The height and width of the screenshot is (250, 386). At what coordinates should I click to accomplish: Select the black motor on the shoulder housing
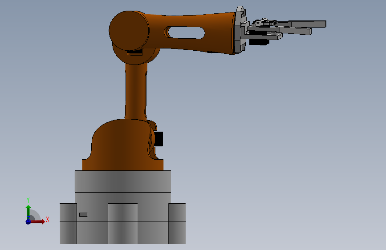click(x=158, y=139)
